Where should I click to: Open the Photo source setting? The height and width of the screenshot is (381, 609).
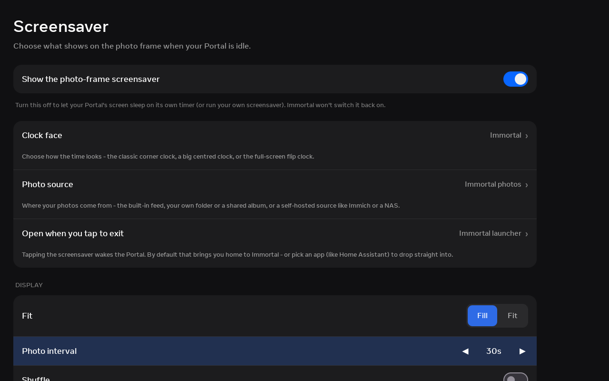point(275,194)
